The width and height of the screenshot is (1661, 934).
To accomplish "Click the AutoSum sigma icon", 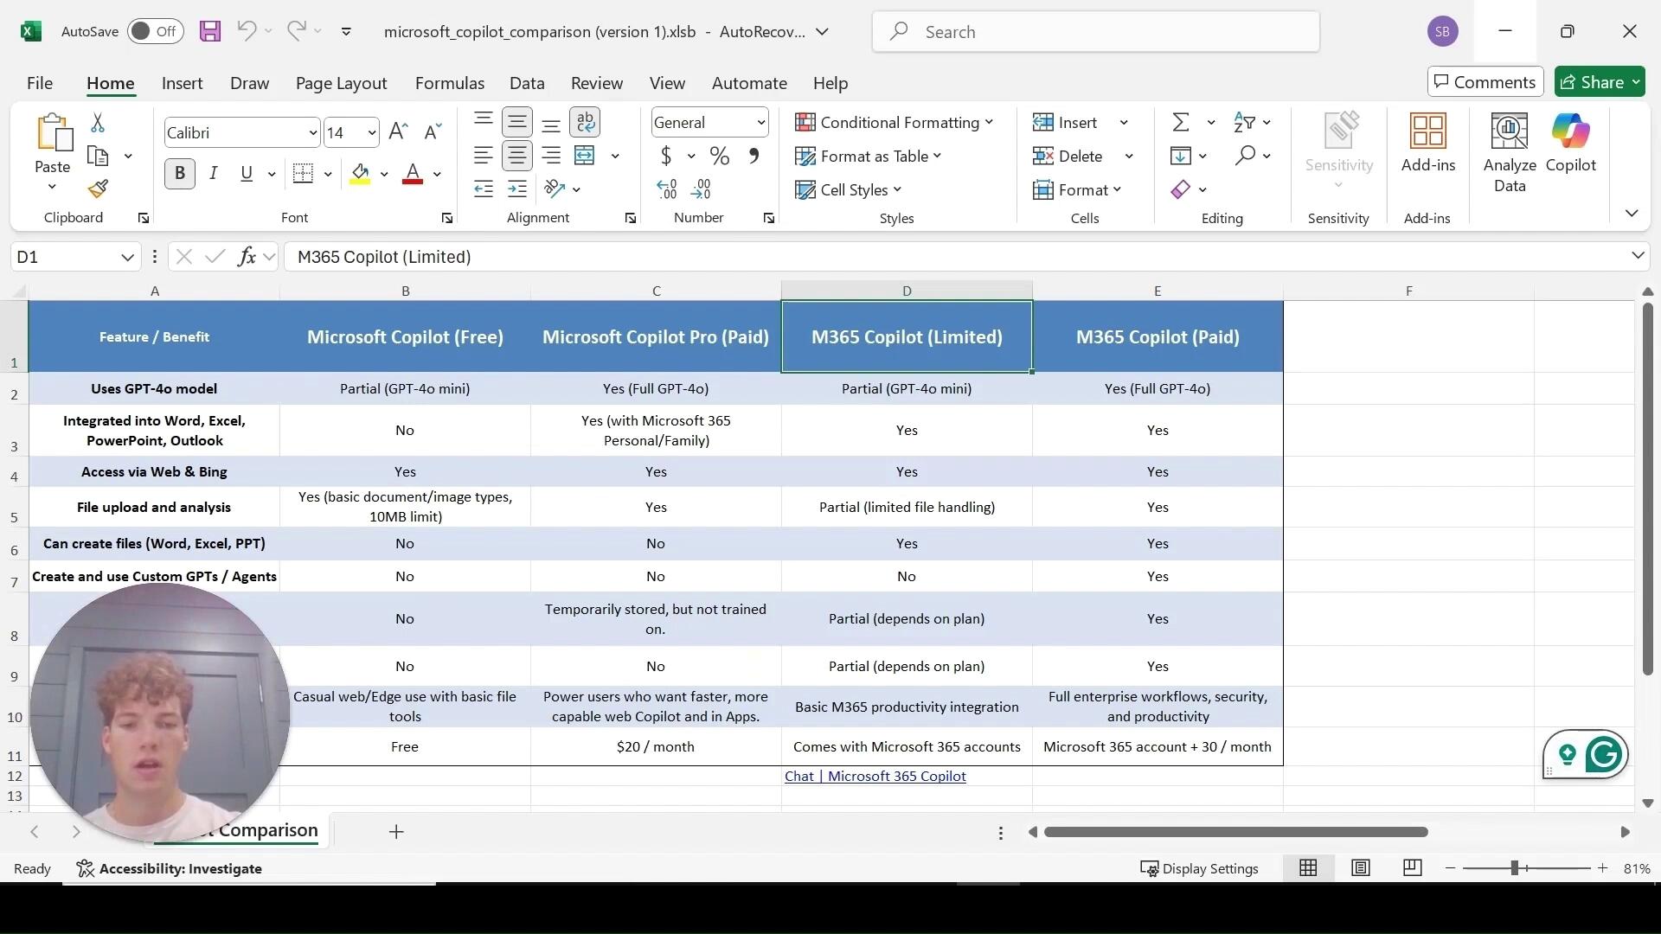I will (x=1180, y=122).
